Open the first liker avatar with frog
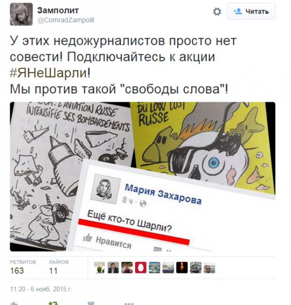The height and width of the screenshot is (305, 291). [x=100, y=267]
